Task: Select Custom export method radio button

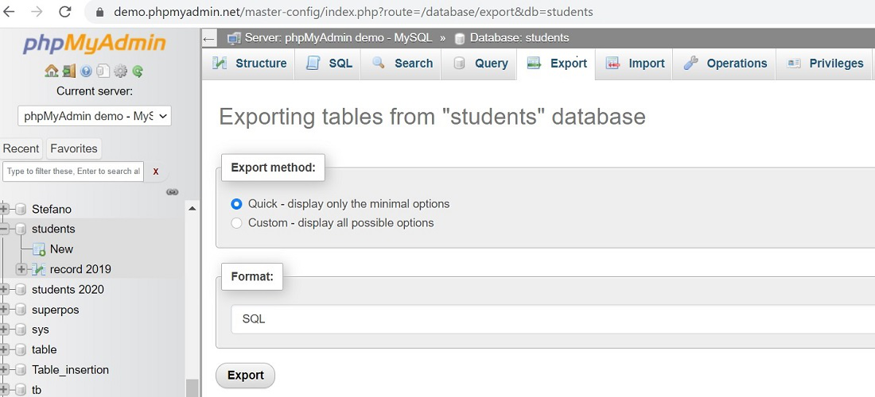Action: click(236, 223)
